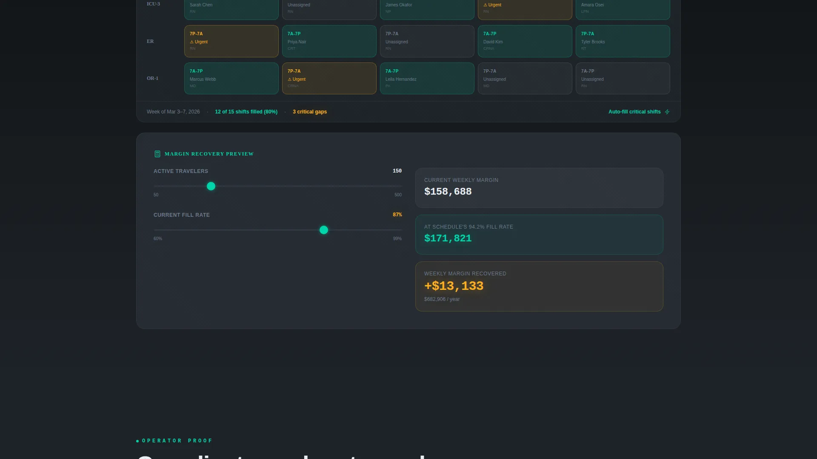817x459 pixels.
Task: Click the Weekly Margin Recovered +$13,133 card
Action: click(539, 286)
